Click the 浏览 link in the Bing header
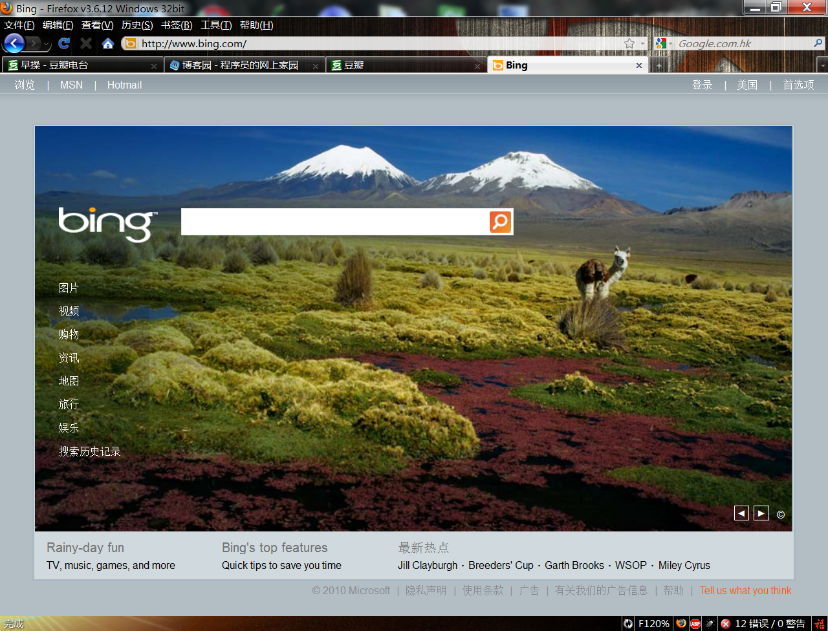This screenshot has width=828, height=631. pyautogui.click(x=25, y=85)
